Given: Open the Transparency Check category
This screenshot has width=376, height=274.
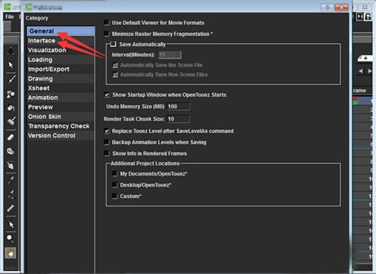Looking at the screenshot, I should (61, 126).
